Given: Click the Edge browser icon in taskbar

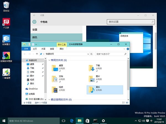Looking at the screenshot, I should point(71,121).
